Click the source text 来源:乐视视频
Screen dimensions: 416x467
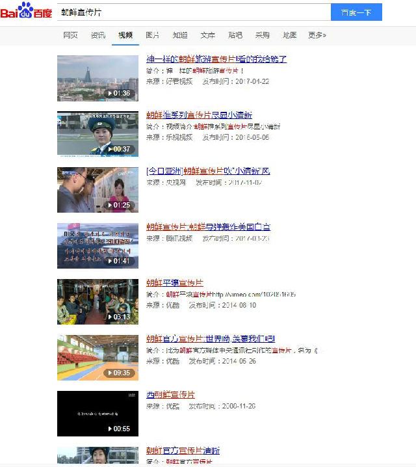[x=169, y=137]
